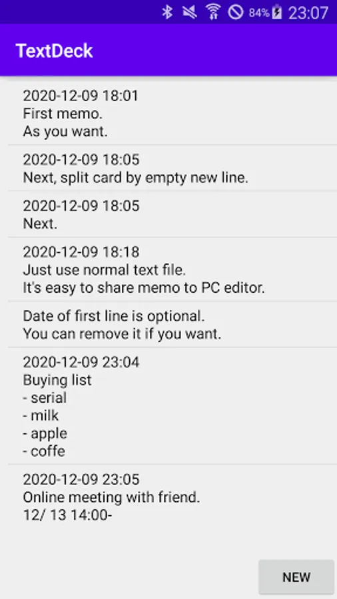Tap the '12/ 13 14:00-' meeting time line

pyautogui.click(x=67, y=515)
